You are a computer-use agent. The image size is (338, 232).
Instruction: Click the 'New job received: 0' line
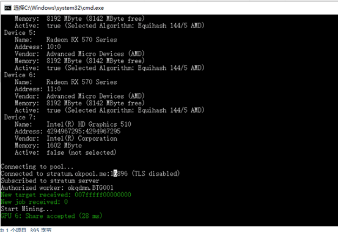(34, 202)
